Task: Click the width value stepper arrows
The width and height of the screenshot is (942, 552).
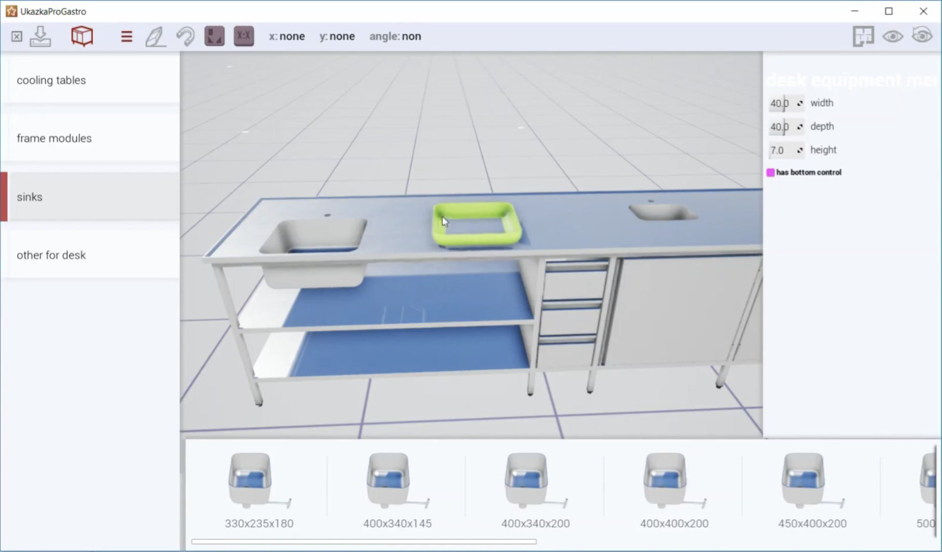Action: (x=799, y=104)
